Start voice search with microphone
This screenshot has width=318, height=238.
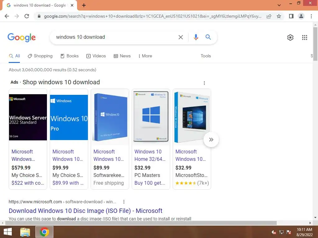point(196,37)
